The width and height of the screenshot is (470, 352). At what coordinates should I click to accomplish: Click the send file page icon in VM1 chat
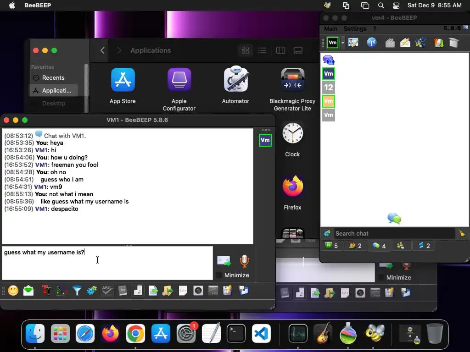(x=153, y=291)
